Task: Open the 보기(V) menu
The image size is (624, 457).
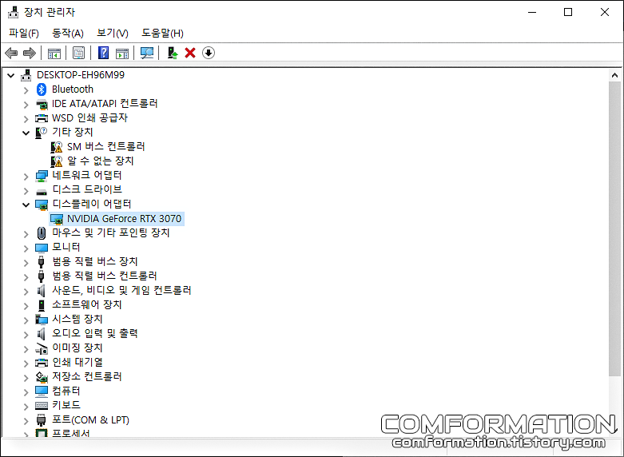Action: pos(113,33)
